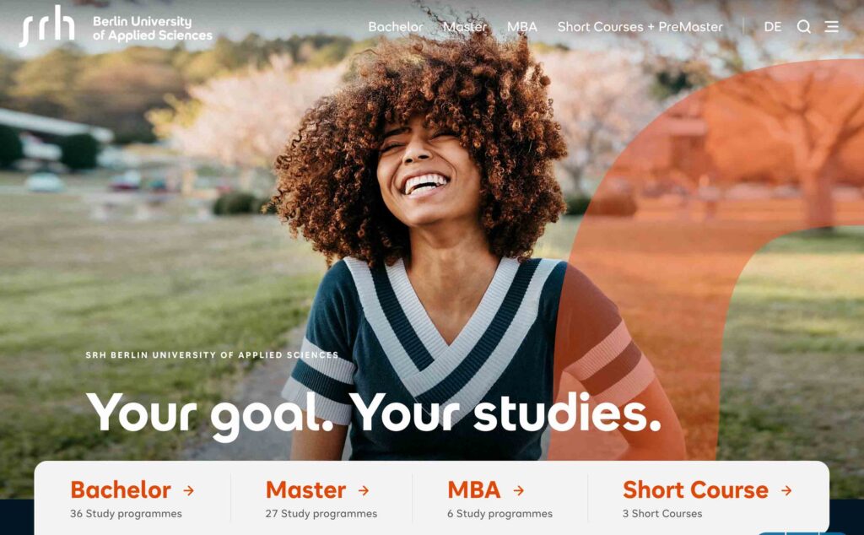This screenshot has width=864, height=535.
Task: Click the arrow beside MBA card
Action: click(519, 489)
